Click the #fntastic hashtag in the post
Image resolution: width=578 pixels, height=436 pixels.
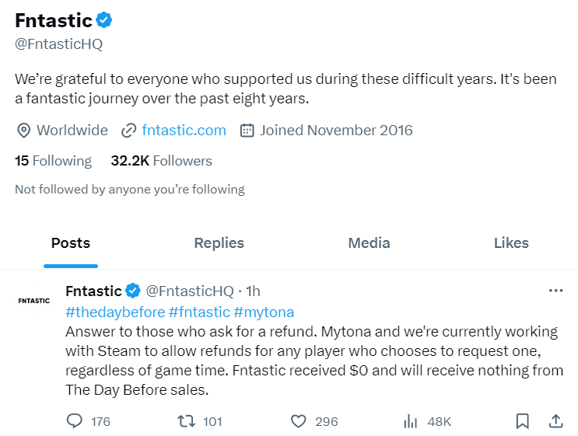click(198, 312)
